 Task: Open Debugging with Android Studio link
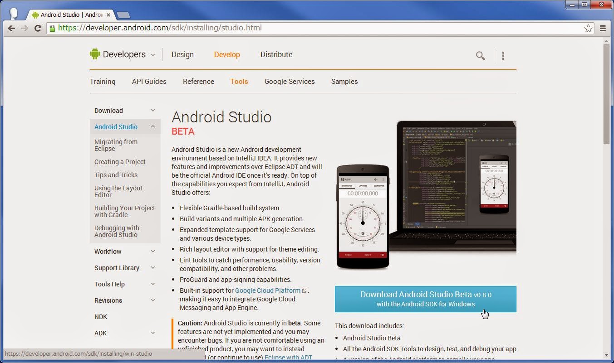point(117,231)
